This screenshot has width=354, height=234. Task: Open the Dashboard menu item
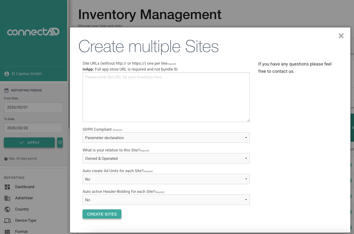pos(25,187)
